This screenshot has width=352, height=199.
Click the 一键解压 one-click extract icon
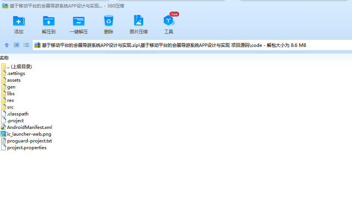tap(79, 21)
